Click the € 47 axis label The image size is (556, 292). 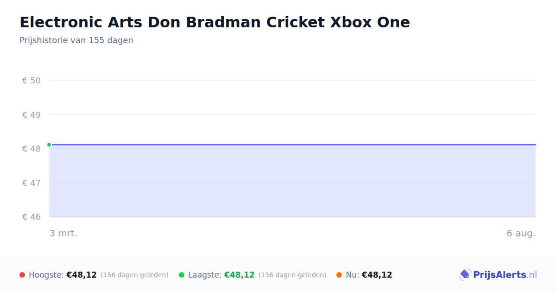32,183
